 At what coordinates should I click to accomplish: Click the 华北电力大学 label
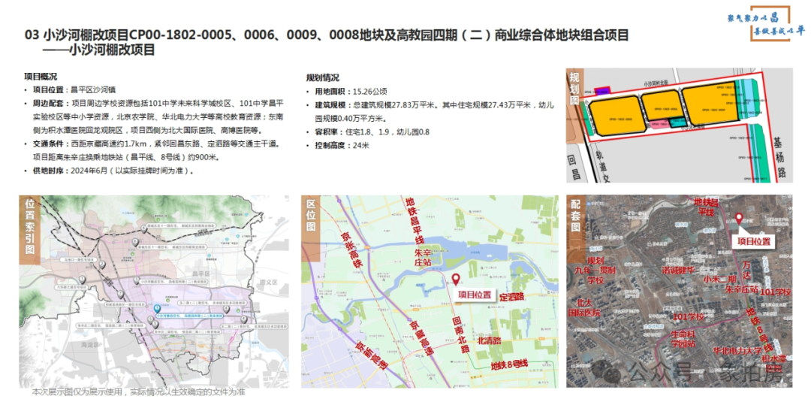click(736, 349)
